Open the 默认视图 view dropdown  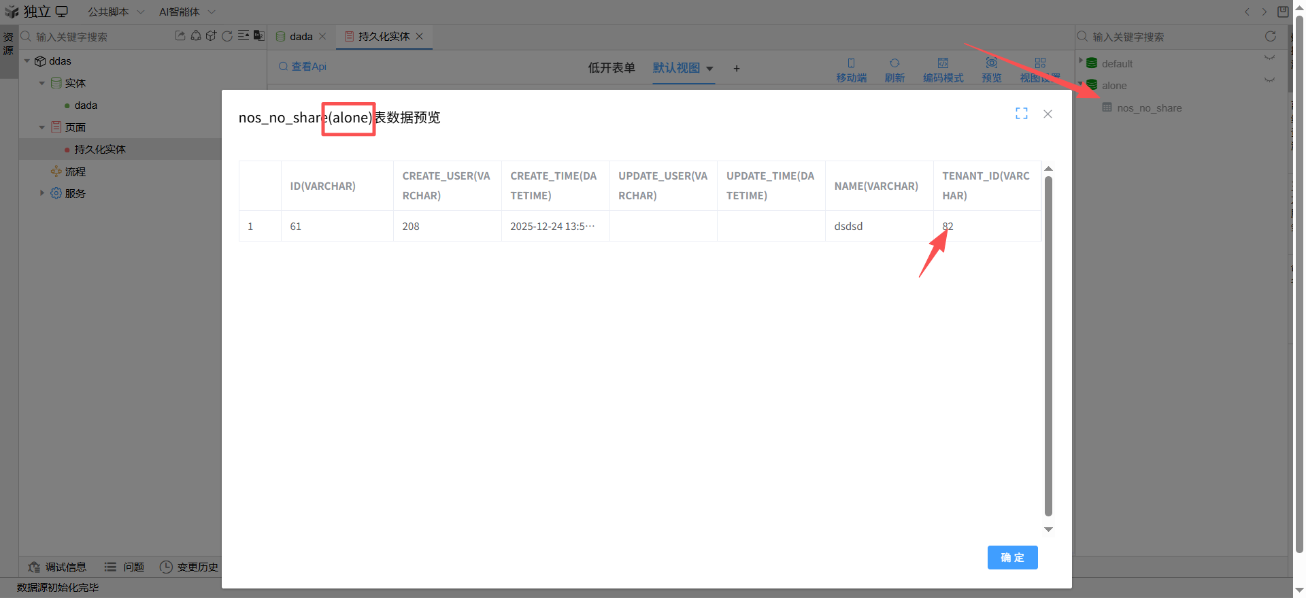683,68
